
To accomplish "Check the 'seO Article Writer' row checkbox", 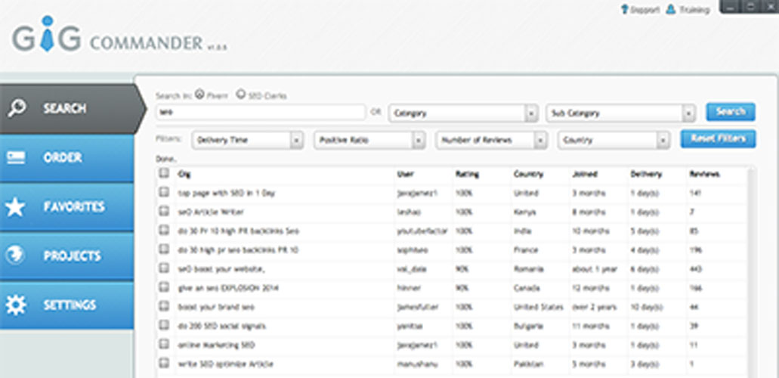I will point(164,212).
